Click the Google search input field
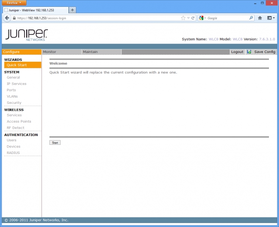The image size is (279, 227). [228, 18]
